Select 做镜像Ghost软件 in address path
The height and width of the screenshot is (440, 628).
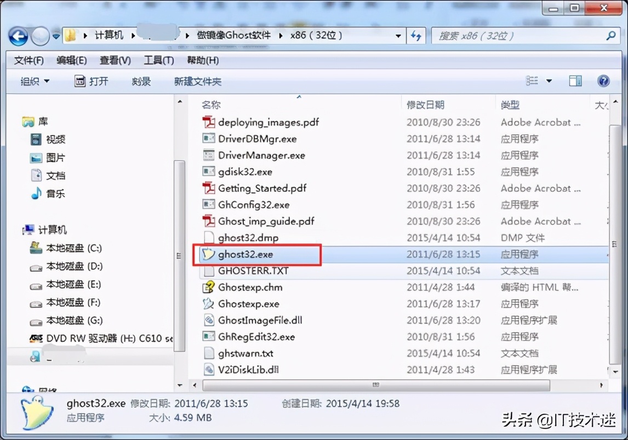click(x=233, y=35)
